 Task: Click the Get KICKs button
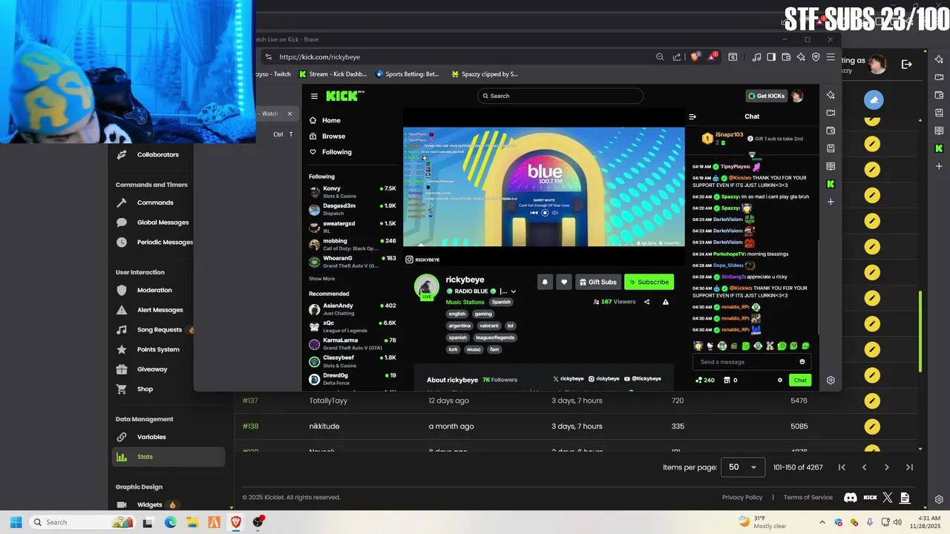[766, 96]
